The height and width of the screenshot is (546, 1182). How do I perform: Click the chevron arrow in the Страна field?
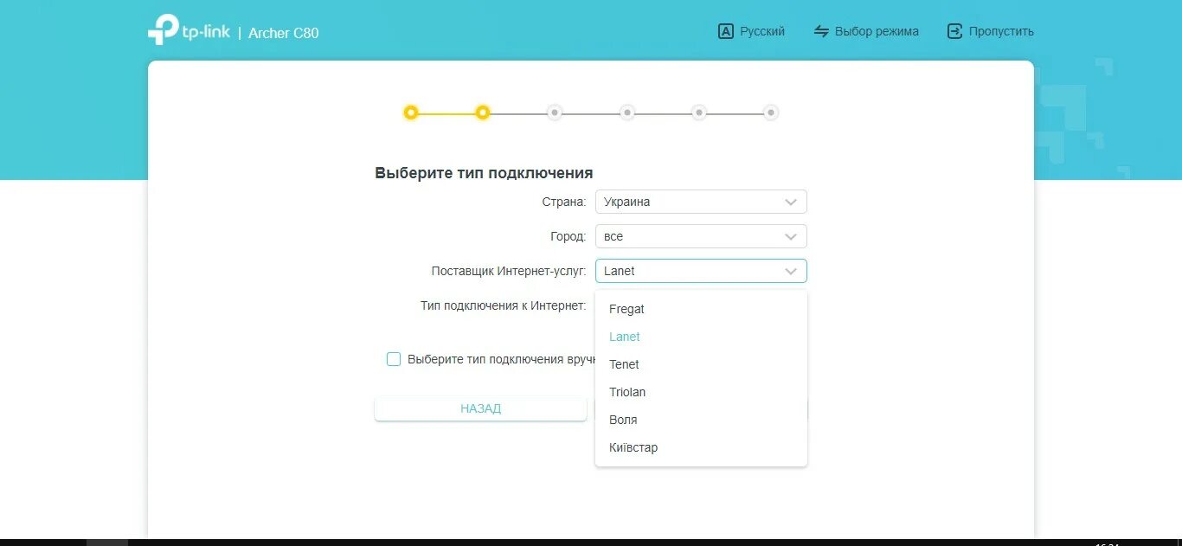(x=790, y=202)
